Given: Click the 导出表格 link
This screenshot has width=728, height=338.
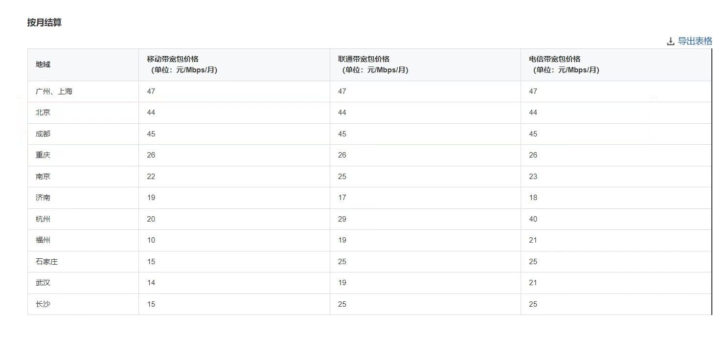Looking at the screenshot, I should (x=695, y=41).
